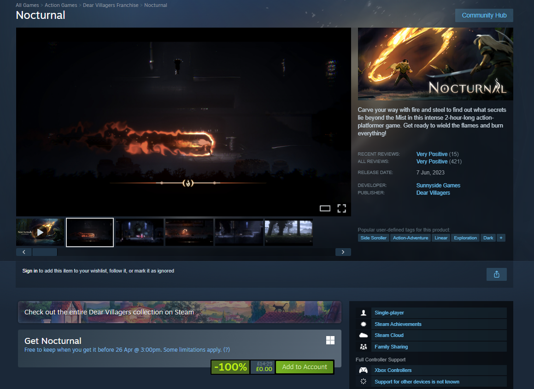534x389 pixels.
Task: Open Action Games breadcrumb
Action: pyautogui.click(x=61, y=5)
